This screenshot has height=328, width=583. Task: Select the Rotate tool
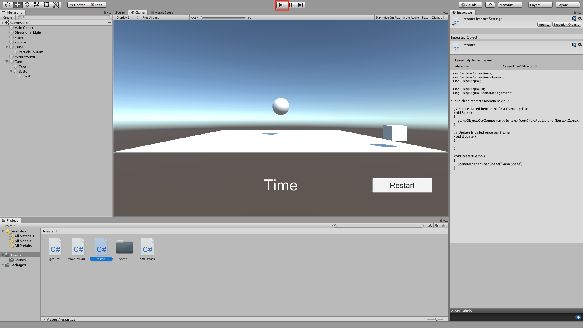(27, 5)
